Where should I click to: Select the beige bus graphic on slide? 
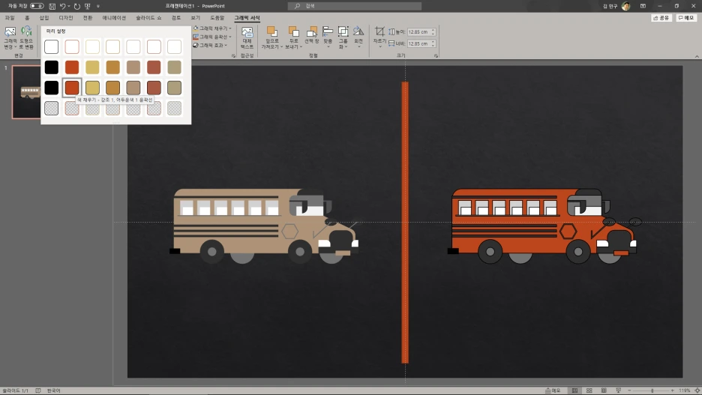[264, 226]
